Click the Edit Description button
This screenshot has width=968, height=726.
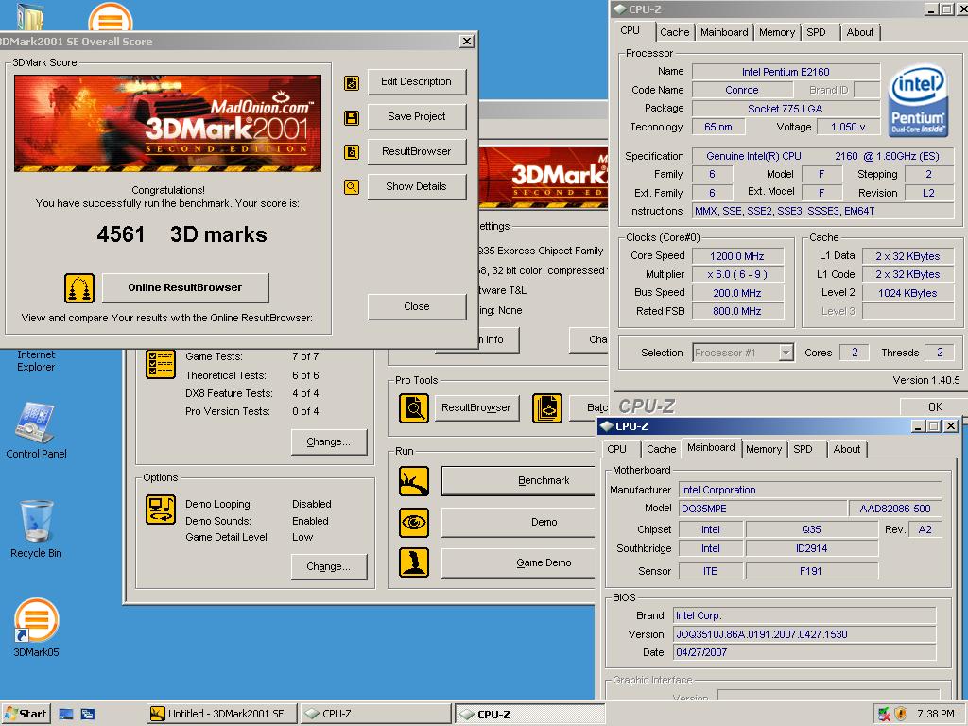417,82
